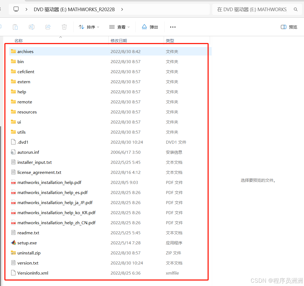304x286 pixels.
Task: Click the date 2022/8/16 4:12
Action: (x=125, y=172)
